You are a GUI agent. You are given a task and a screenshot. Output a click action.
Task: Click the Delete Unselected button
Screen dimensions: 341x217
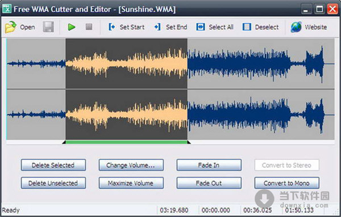[x=53, y=183]
